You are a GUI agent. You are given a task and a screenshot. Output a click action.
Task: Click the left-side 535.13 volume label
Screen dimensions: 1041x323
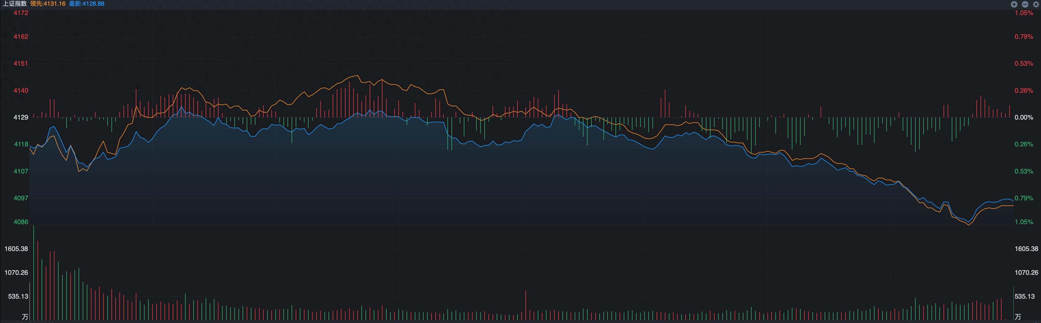point(18,296)
